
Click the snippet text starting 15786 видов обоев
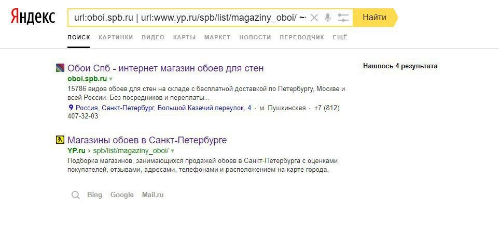[x=206, y=93]
